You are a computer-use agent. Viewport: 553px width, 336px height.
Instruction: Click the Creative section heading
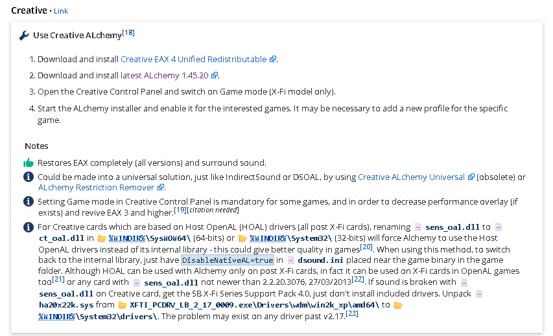29,10
